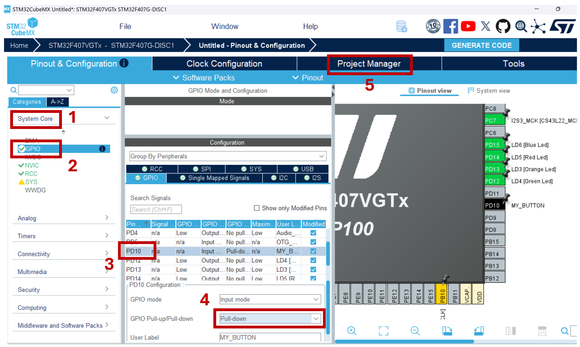Open the Software Packs dropdown
The image size is (580, 347).
(204, 78)
